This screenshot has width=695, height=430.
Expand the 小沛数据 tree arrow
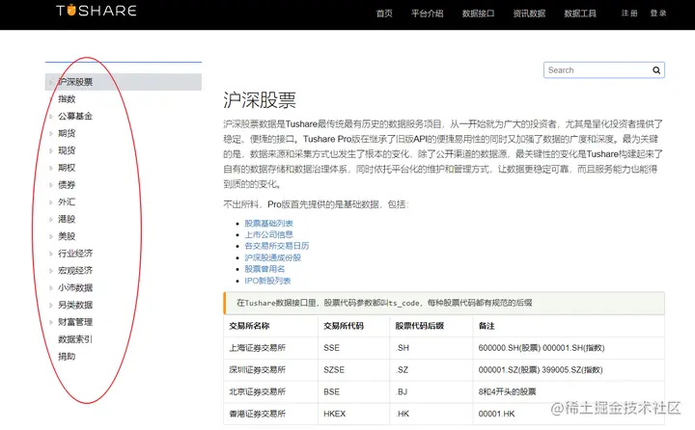51,288
